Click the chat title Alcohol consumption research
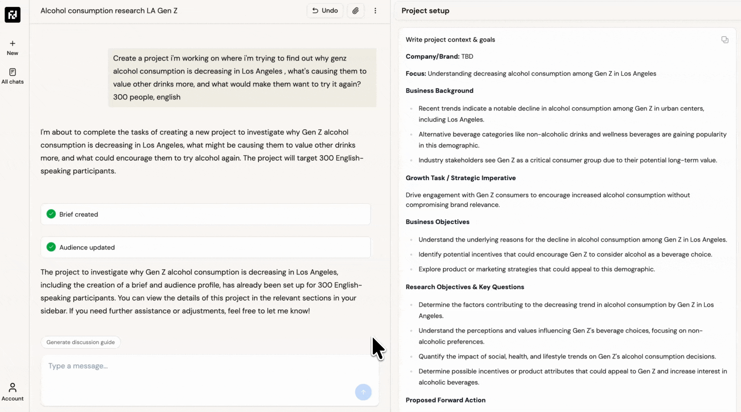Image resolution: width=741 pixels, height=412 pixels. pos(109,11)
